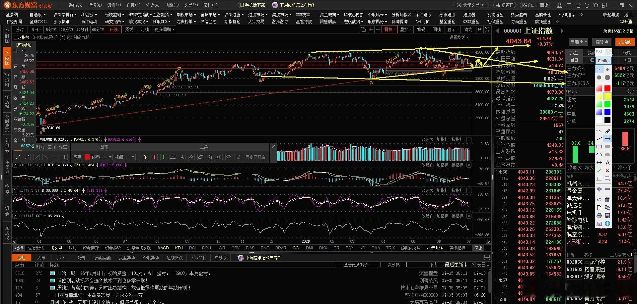Viewport: 637px width, 304px height.
Task: Pick the blue color swatch in palette
Action: (607, 112)
